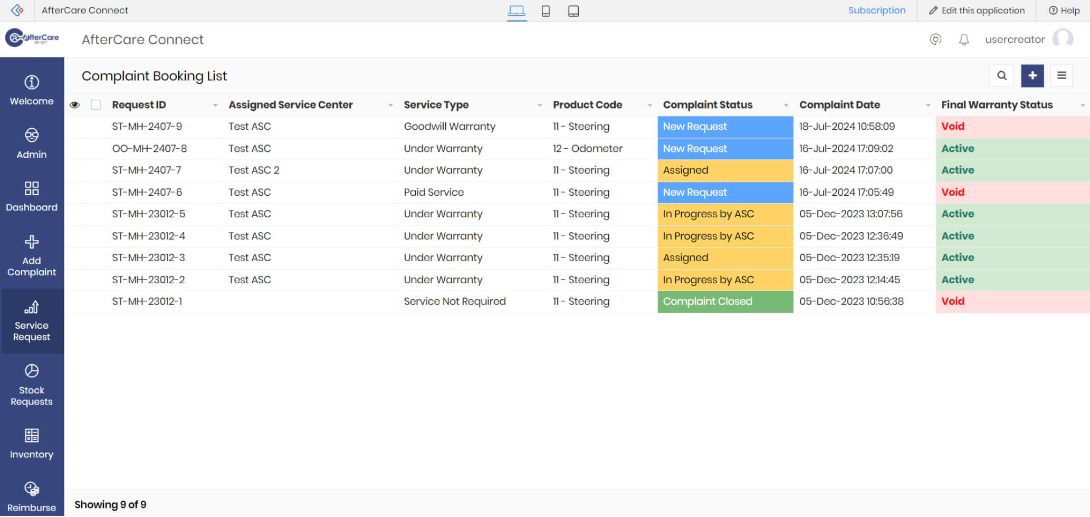Go to Stock Requests sidebar item

(32, 385)
